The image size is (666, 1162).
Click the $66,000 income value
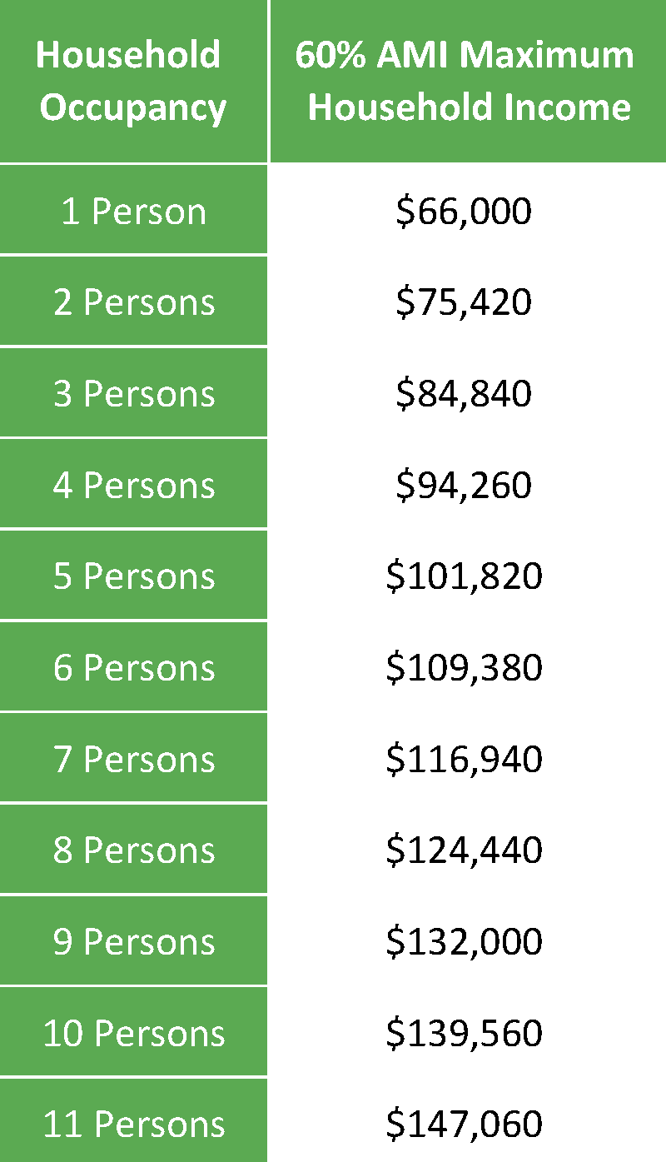464,212
